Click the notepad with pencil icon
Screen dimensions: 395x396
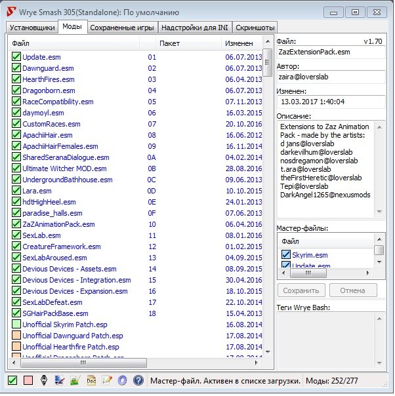point(107,380)
